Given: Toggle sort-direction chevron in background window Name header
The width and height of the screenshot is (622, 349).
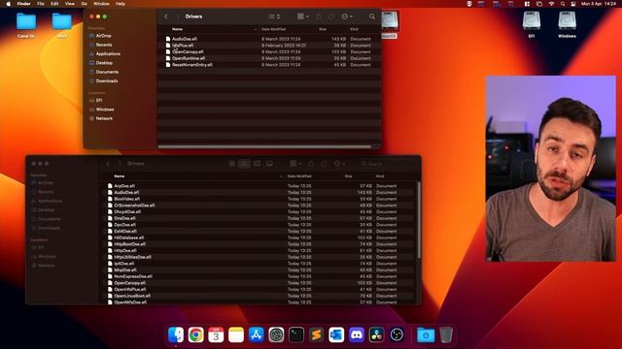Looking at the screenshot, I should click(281, 176).
